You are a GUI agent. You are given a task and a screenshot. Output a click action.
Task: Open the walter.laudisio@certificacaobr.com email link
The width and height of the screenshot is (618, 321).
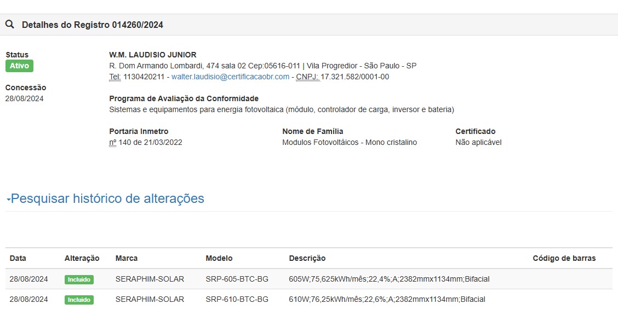point(230,77)
